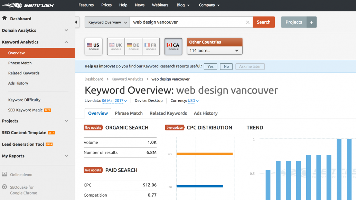356x200 pixels.
Task: Click the CPC Distribution live update badge
Action: point(175,128)
